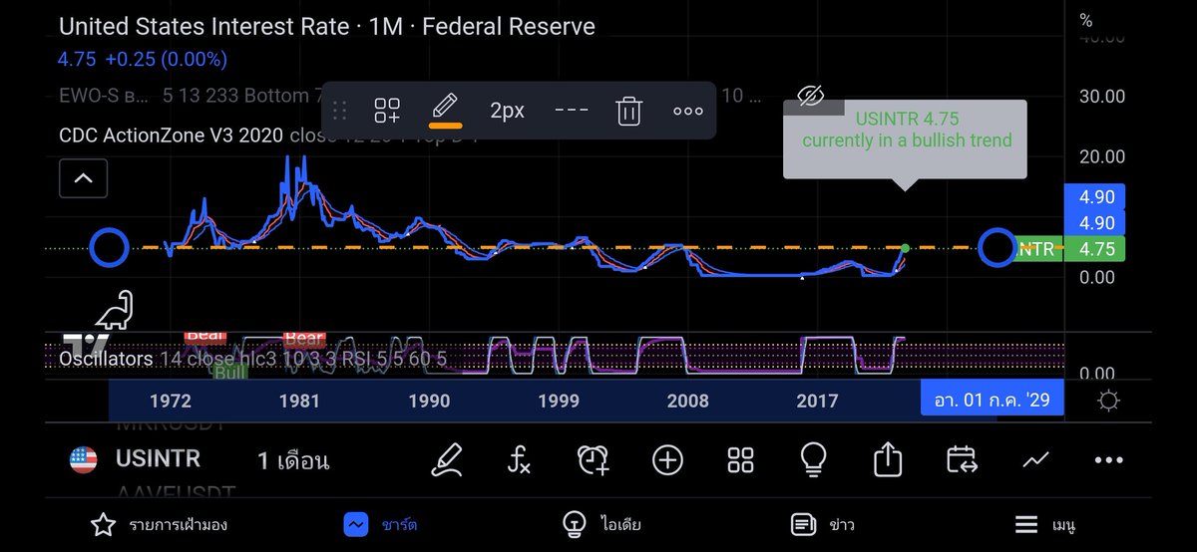This screenshot has width=1197, height=552.
Task: Change line color with pencil icon
Action: (445, 110)
